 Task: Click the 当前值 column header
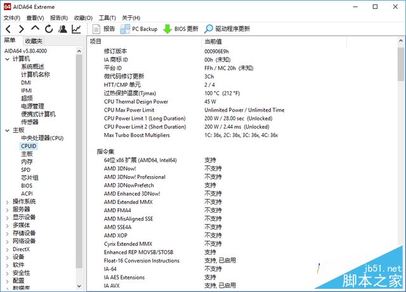(274, 42)
